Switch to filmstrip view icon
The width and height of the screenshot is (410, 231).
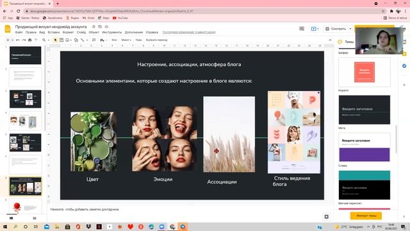(12, 218)
